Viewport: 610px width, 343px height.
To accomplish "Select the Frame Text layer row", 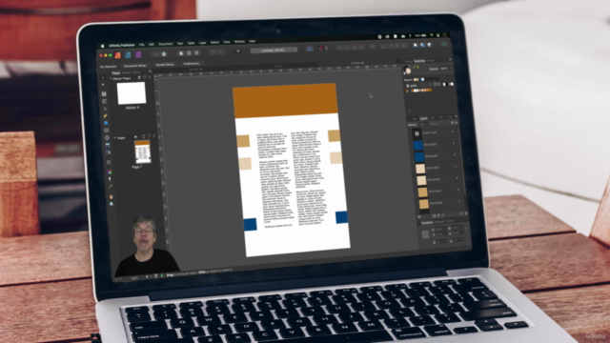I will tap(434, 132).
